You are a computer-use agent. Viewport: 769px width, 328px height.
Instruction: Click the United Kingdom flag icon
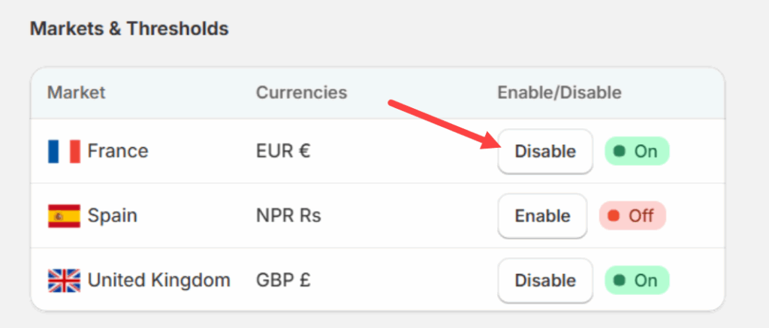(x=64, y=281)
